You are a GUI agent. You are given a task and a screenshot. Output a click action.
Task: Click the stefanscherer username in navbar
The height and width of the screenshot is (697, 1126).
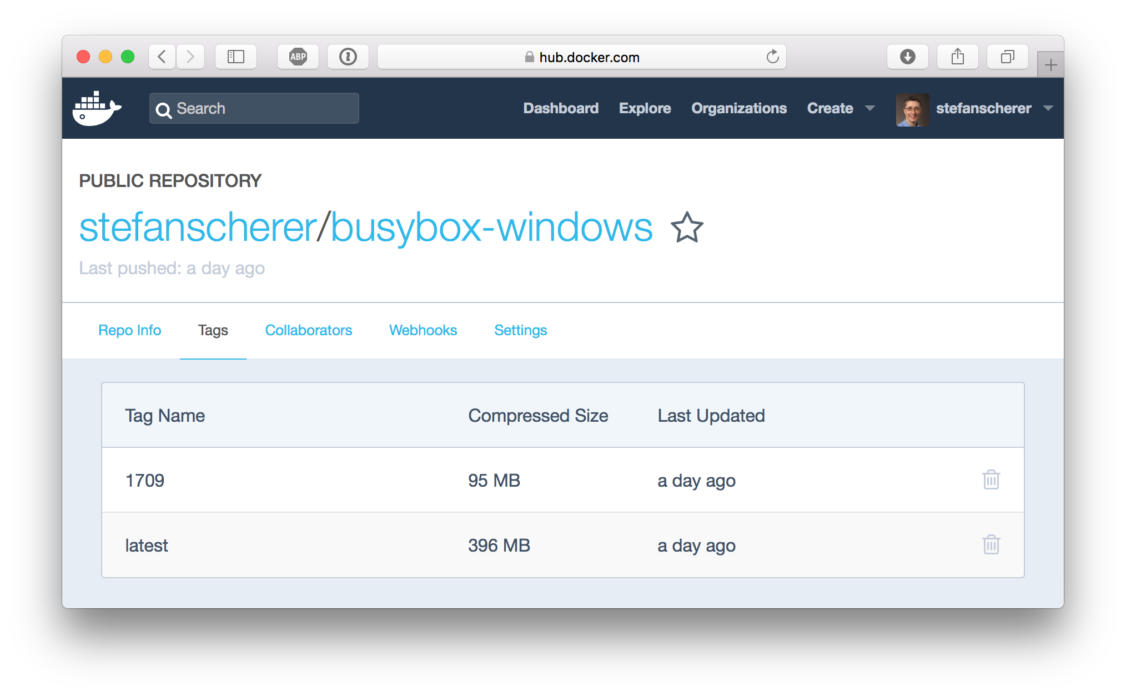pyautogui.click(x=983, y=108)
